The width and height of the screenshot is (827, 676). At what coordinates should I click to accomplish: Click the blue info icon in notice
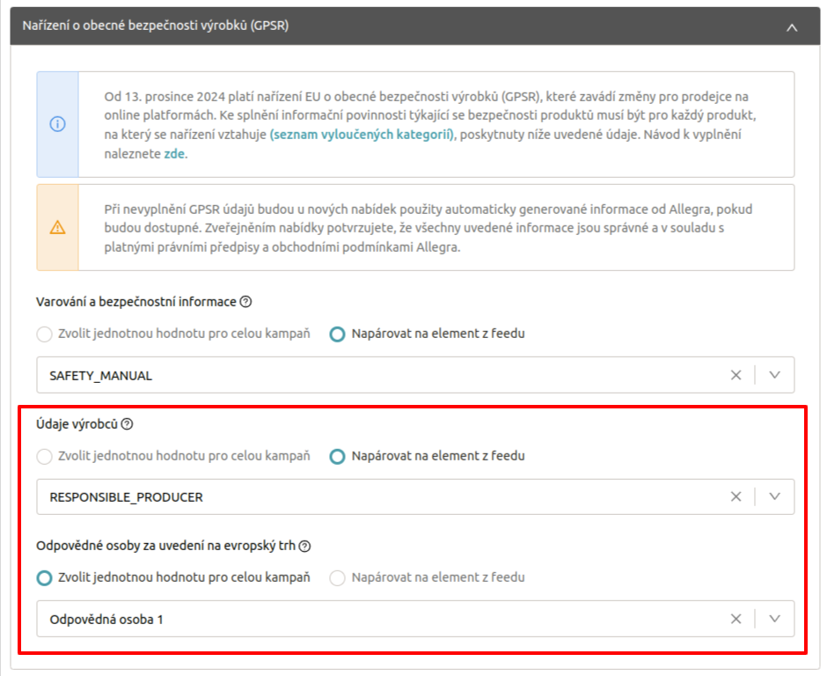pyautogui.click(x=57, y=124)
